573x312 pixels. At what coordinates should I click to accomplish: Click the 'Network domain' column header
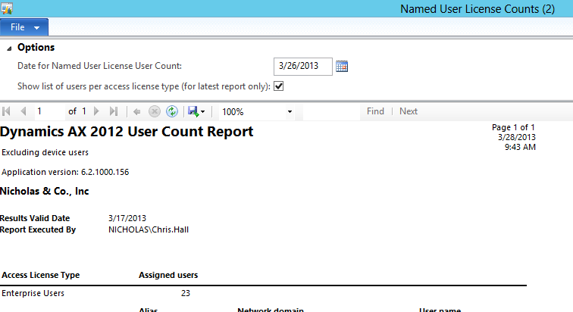pyautogui.click(x=271, y=310)
